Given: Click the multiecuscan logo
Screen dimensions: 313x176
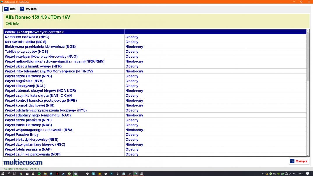Looking at the screenshot, I should click(x=23, y=162).
